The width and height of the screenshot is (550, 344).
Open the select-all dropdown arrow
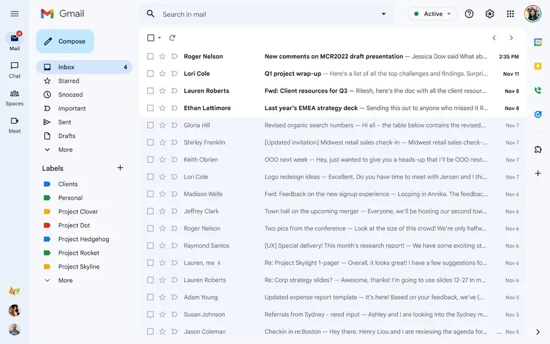(x=159, y=38)
